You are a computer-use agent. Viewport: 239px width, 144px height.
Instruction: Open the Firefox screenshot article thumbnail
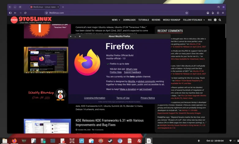(46, 60)
